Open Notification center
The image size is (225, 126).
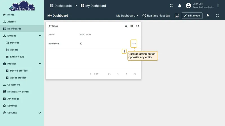tap(22, 92)
